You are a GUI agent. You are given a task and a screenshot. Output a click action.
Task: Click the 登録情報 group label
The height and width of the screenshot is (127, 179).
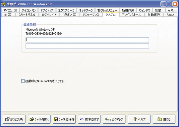(x=30, y=24)
